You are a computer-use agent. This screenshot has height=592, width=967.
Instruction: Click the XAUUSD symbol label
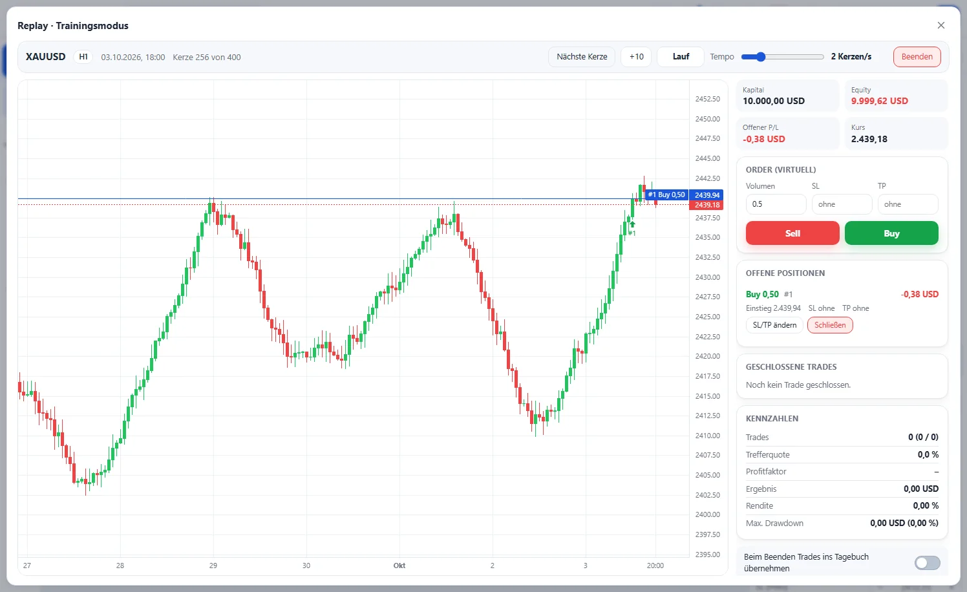(x=46, y=57)
